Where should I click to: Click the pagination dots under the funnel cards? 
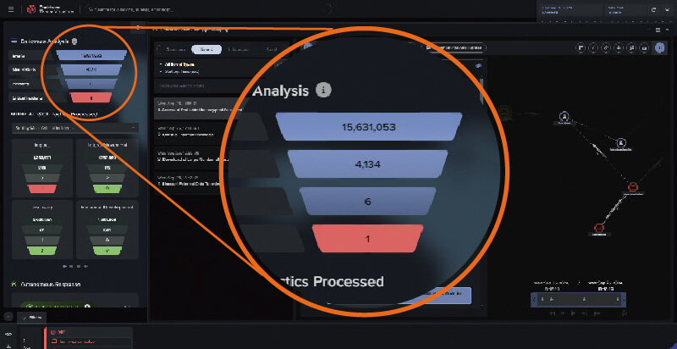[x=75, y=266]
